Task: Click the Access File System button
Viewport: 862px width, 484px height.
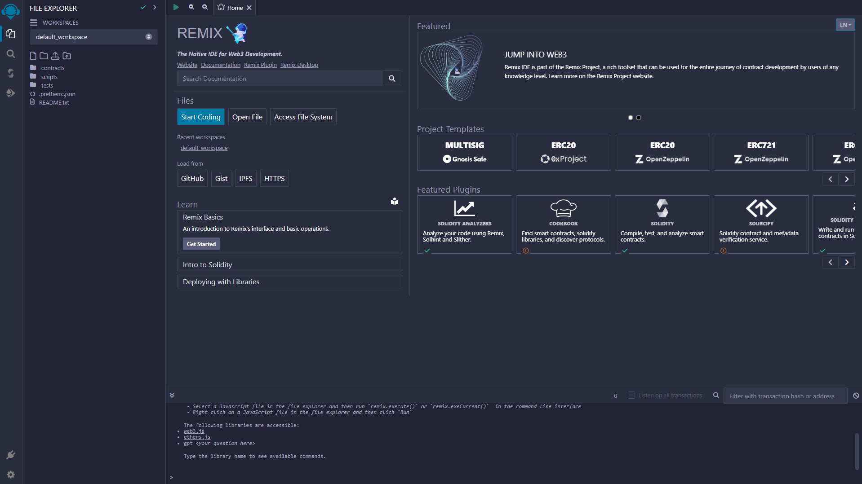Action: tap(303, 117)
